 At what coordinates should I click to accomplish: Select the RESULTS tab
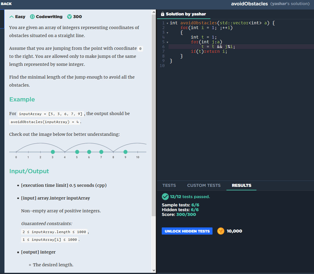tap(241, 185)
